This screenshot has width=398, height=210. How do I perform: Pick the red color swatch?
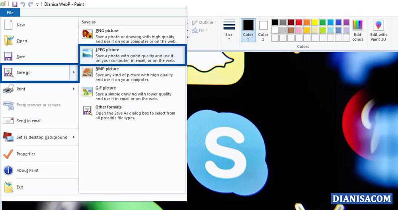(x=299, y=22)
